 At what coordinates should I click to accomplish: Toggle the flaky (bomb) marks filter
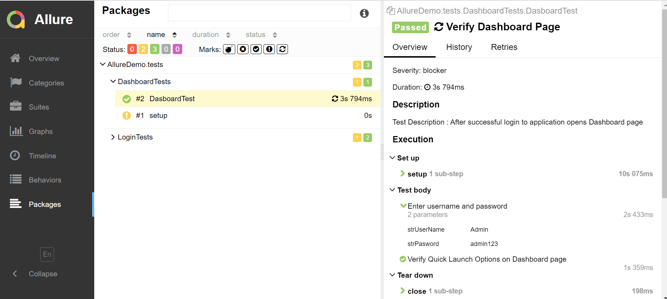229,49
